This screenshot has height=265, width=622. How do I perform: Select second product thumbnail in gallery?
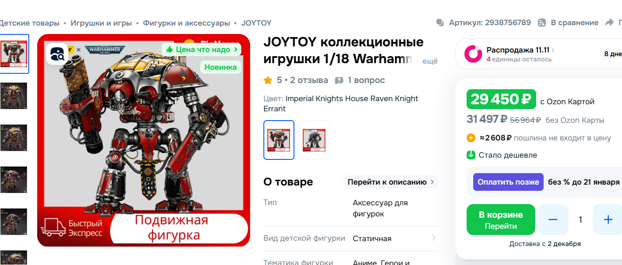[x=14, y=96]
